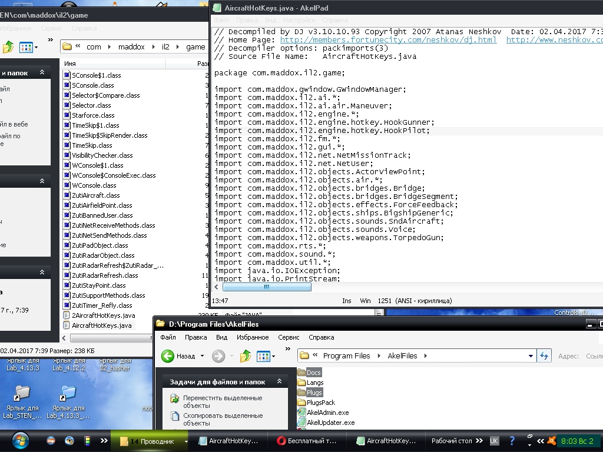Open the AkelAdmin.exe file
This screenshot has width=603, height=452.
pos(327,413)
